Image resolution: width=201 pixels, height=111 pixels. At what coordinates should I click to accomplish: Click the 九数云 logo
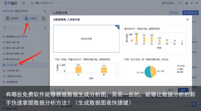[x=11, y=3]
